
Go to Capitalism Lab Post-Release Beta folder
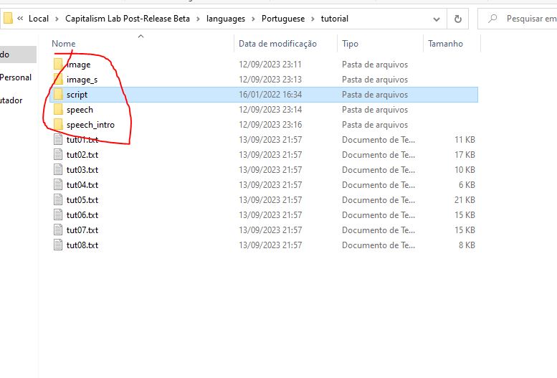pos(127,19)
